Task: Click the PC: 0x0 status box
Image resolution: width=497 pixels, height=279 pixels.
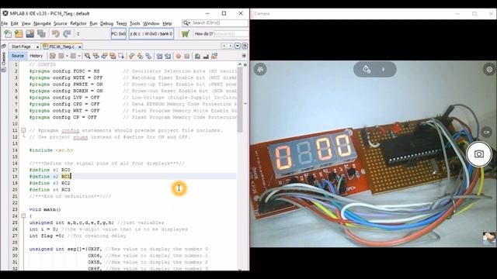Action: pyautogui.click(x=119, y=34)
